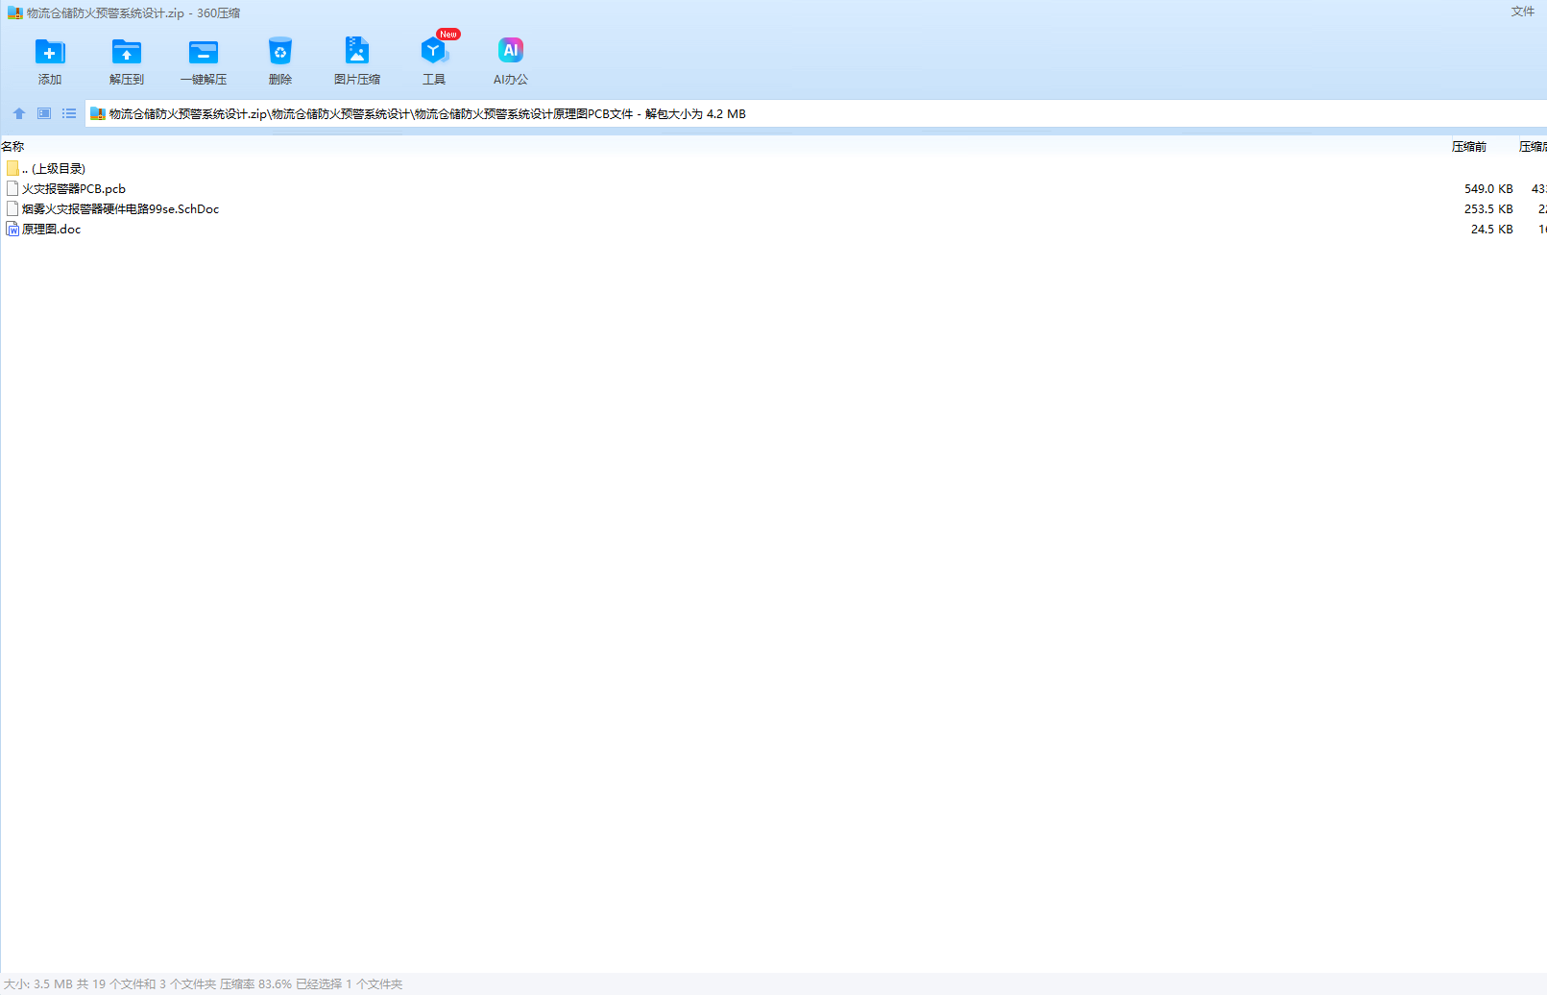Click the 360压缩 title bar app icon
The height and width of the screenshot is (995, 1547).
(14, 13)
